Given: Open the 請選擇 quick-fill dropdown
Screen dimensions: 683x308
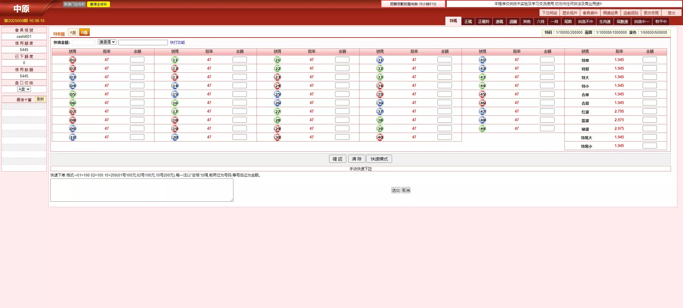Looking at the screenshot, I should coord(107,42).
